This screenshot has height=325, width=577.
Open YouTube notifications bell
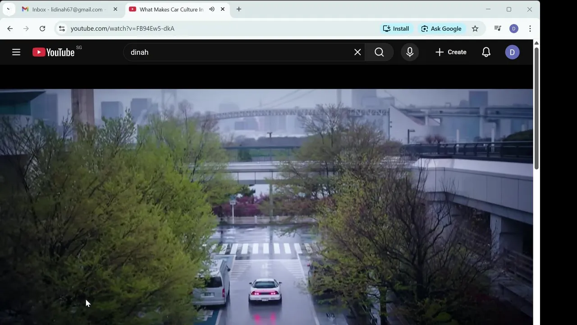point(486,52)
